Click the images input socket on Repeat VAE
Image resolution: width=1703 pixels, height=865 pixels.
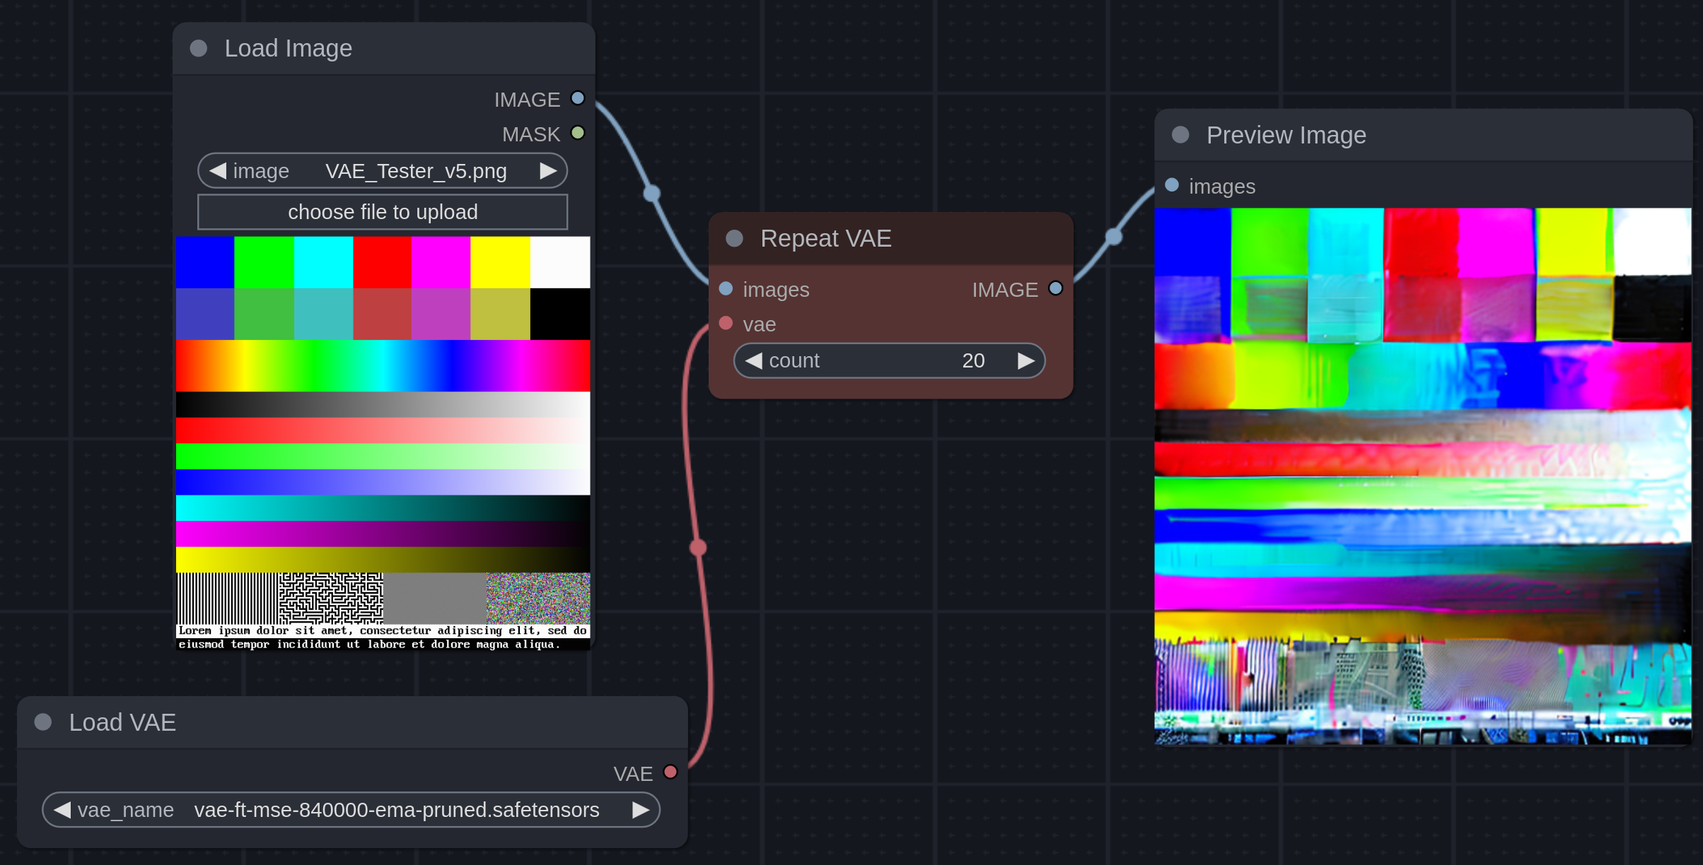click(726, 288)
